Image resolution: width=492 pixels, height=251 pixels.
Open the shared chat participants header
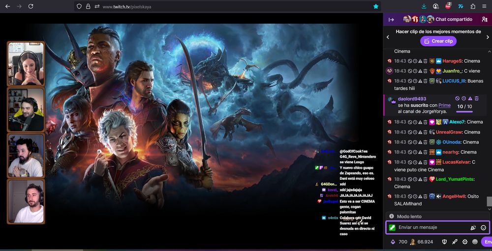coord(438,20)
